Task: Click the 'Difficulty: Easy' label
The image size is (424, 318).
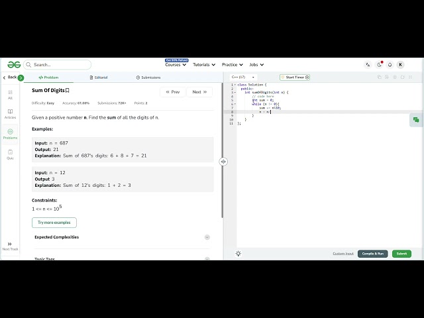Action: pos(42,103)
